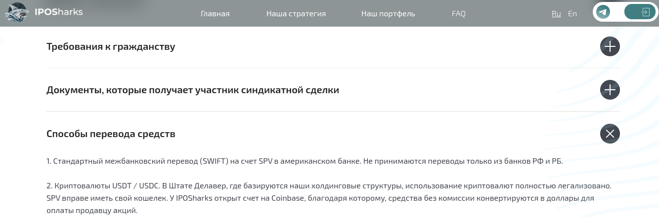The height and width of the screenshot is (217, 659).
Task: Click the SWIFT transfer paragraph text
Action: (x=305, y=161)
